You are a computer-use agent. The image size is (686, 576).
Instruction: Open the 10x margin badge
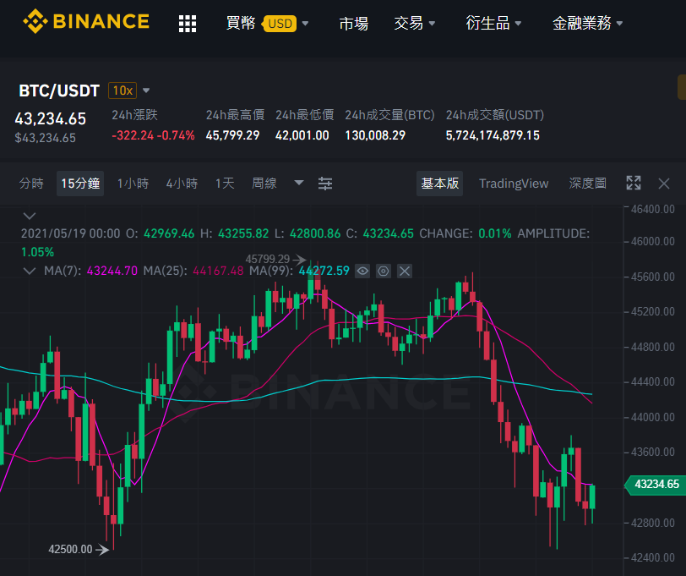pyautogui.click(x=122, y=91)
